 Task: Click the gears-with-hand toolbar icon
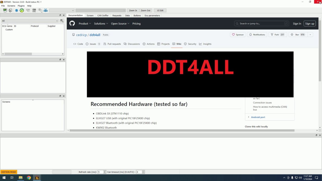[40, 10]
